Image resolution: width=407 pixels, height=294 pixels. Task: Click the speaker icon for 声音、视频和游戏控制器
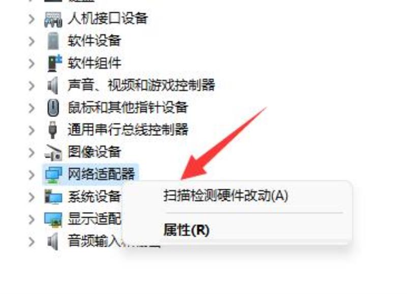53,85
